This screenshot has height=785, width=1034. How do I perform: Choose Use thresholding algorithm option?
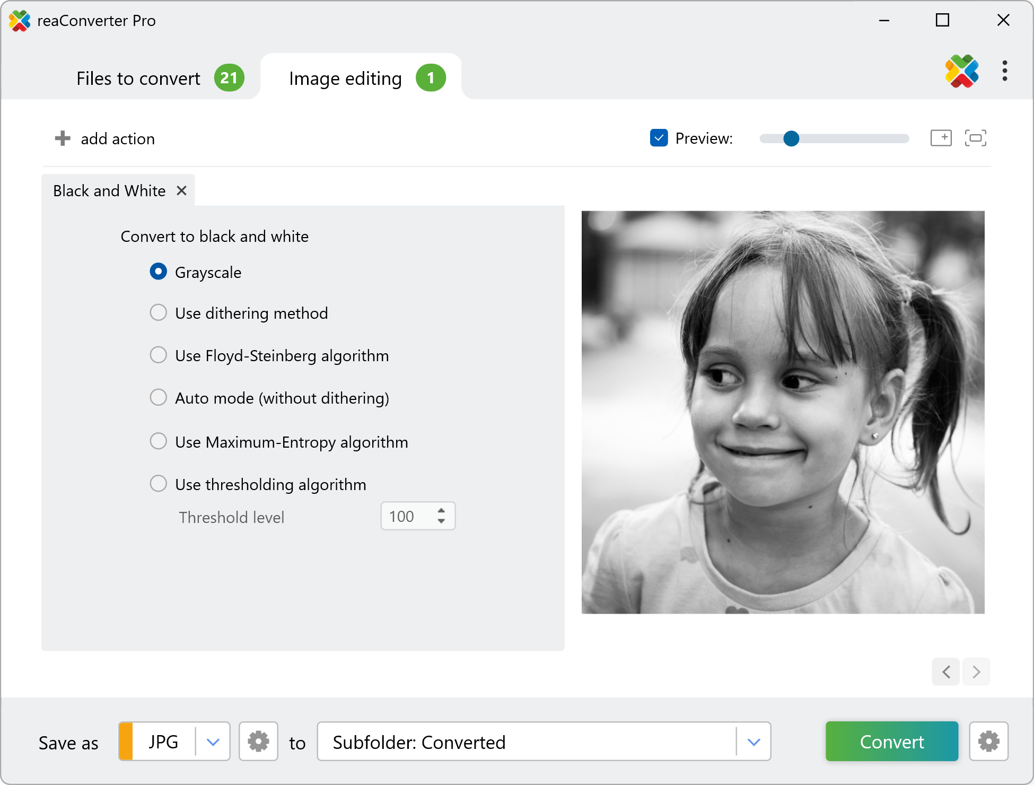[x=158, y=484]
